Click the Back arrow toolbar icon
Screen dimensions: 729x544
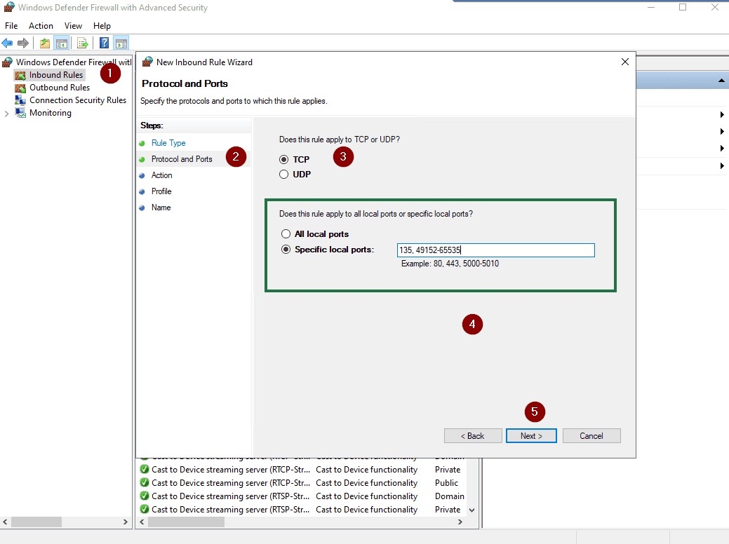tap(8, 43)
